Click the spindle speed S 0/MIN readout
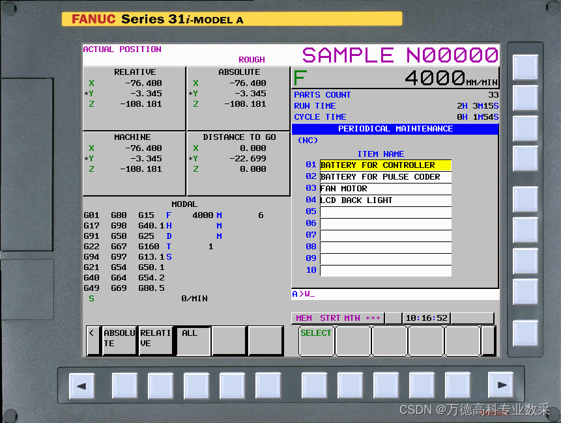 tap(148, 298)
